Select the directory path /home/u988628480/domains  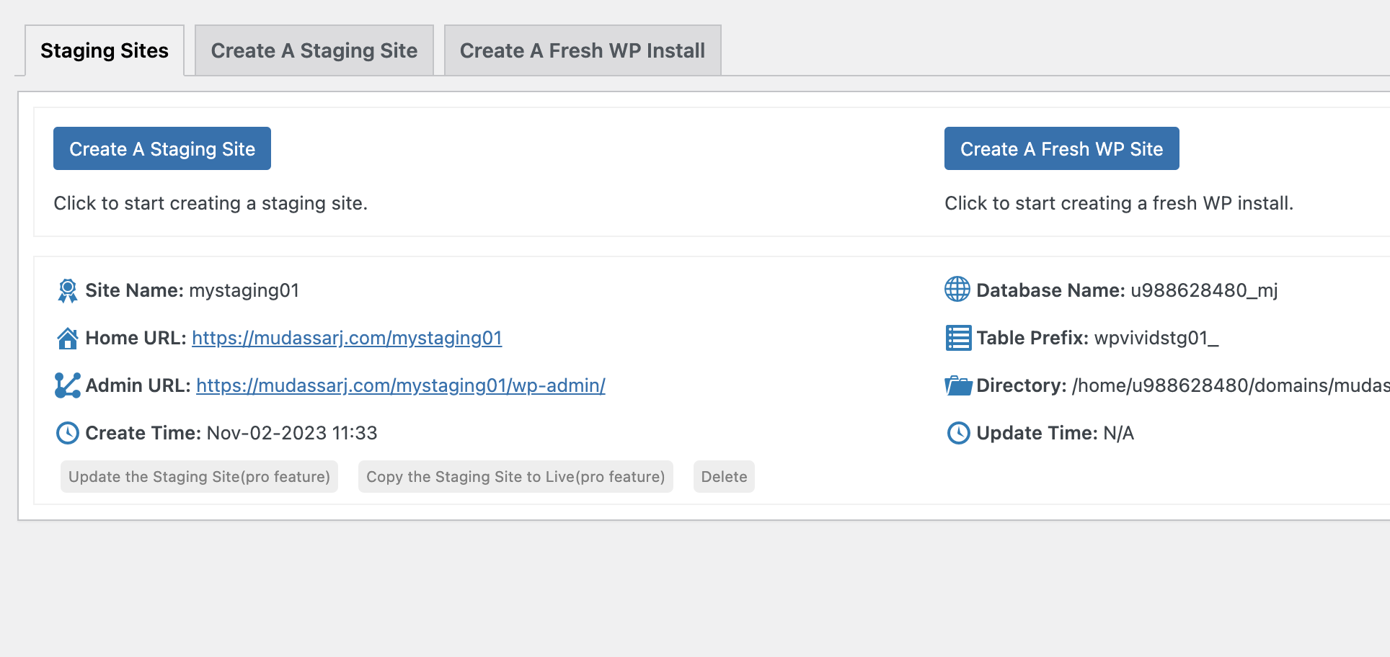point(1231,385)
